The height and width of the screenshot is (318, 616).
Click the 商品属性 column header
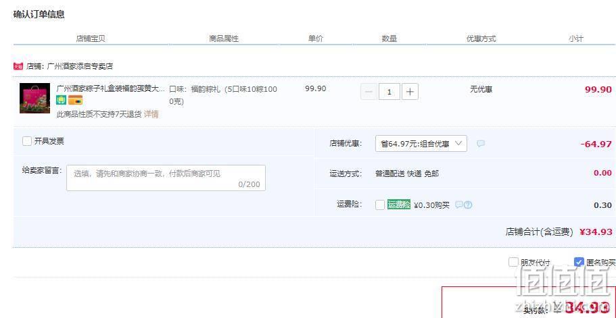(x=224, y=38)
